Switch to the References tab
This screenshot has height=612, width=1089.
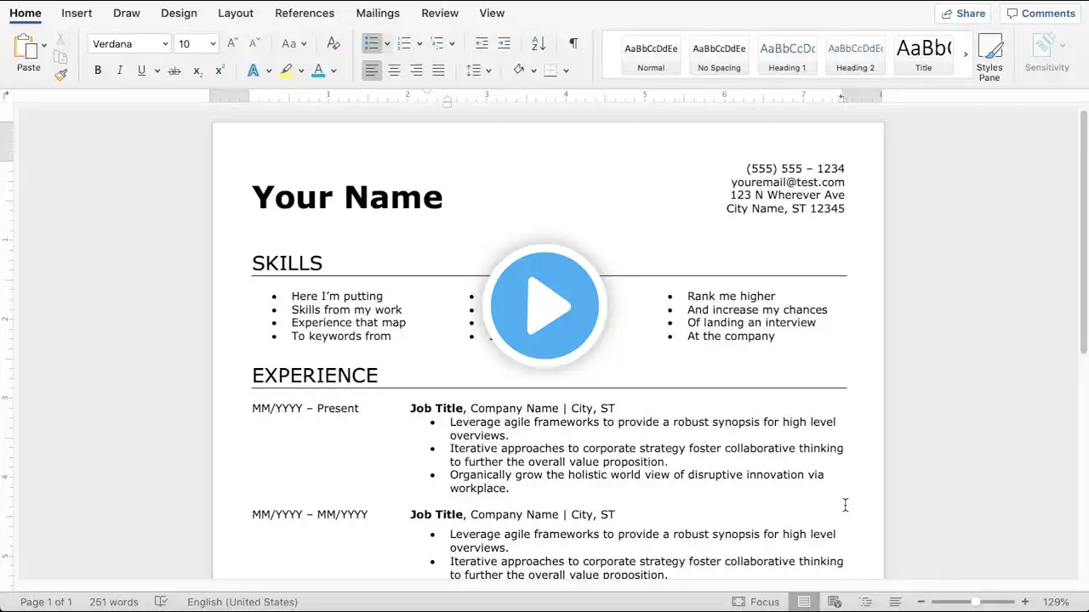[305, 13]
